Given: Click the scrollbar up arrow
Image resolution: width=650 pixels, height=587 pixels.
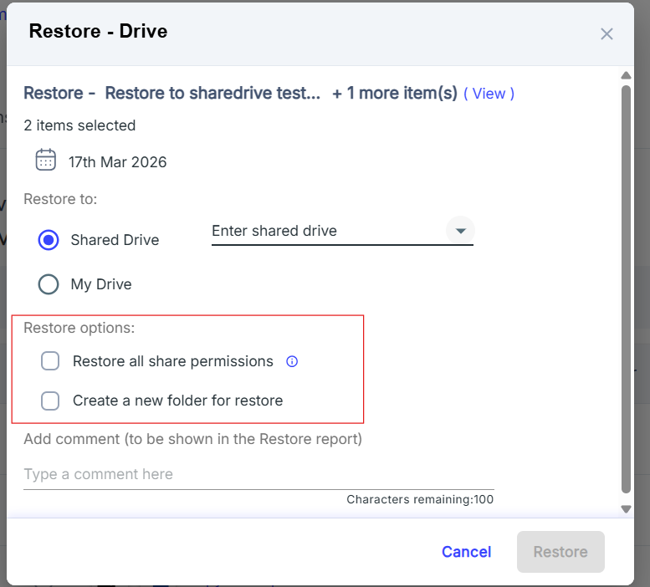Looking at the screenshot, I should (x=626, y=76).
